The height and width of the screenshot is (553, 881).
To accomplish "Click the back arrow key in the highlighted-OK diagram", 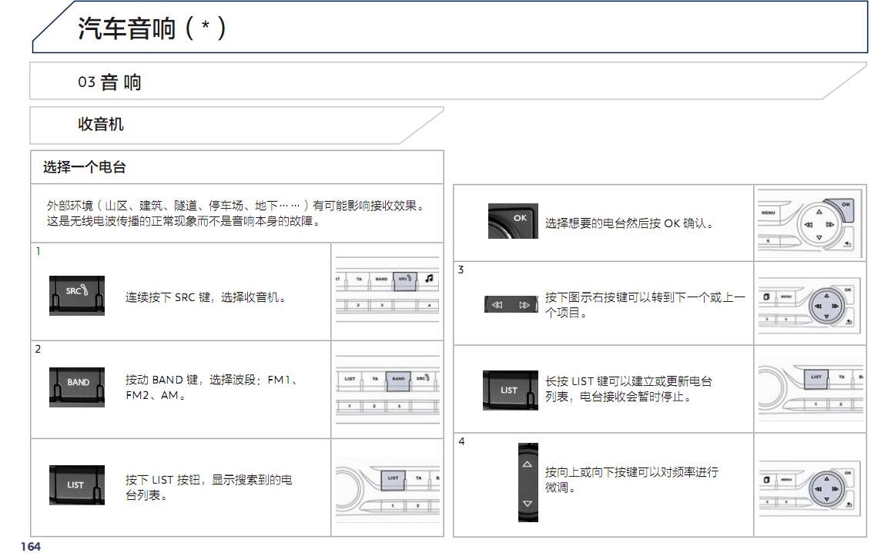I will [x=847, y=243].
